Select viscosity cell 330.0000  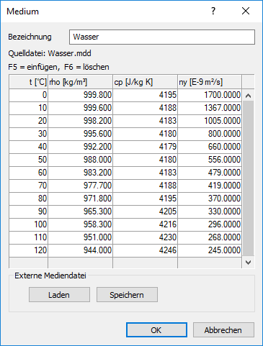pos(210,211)
